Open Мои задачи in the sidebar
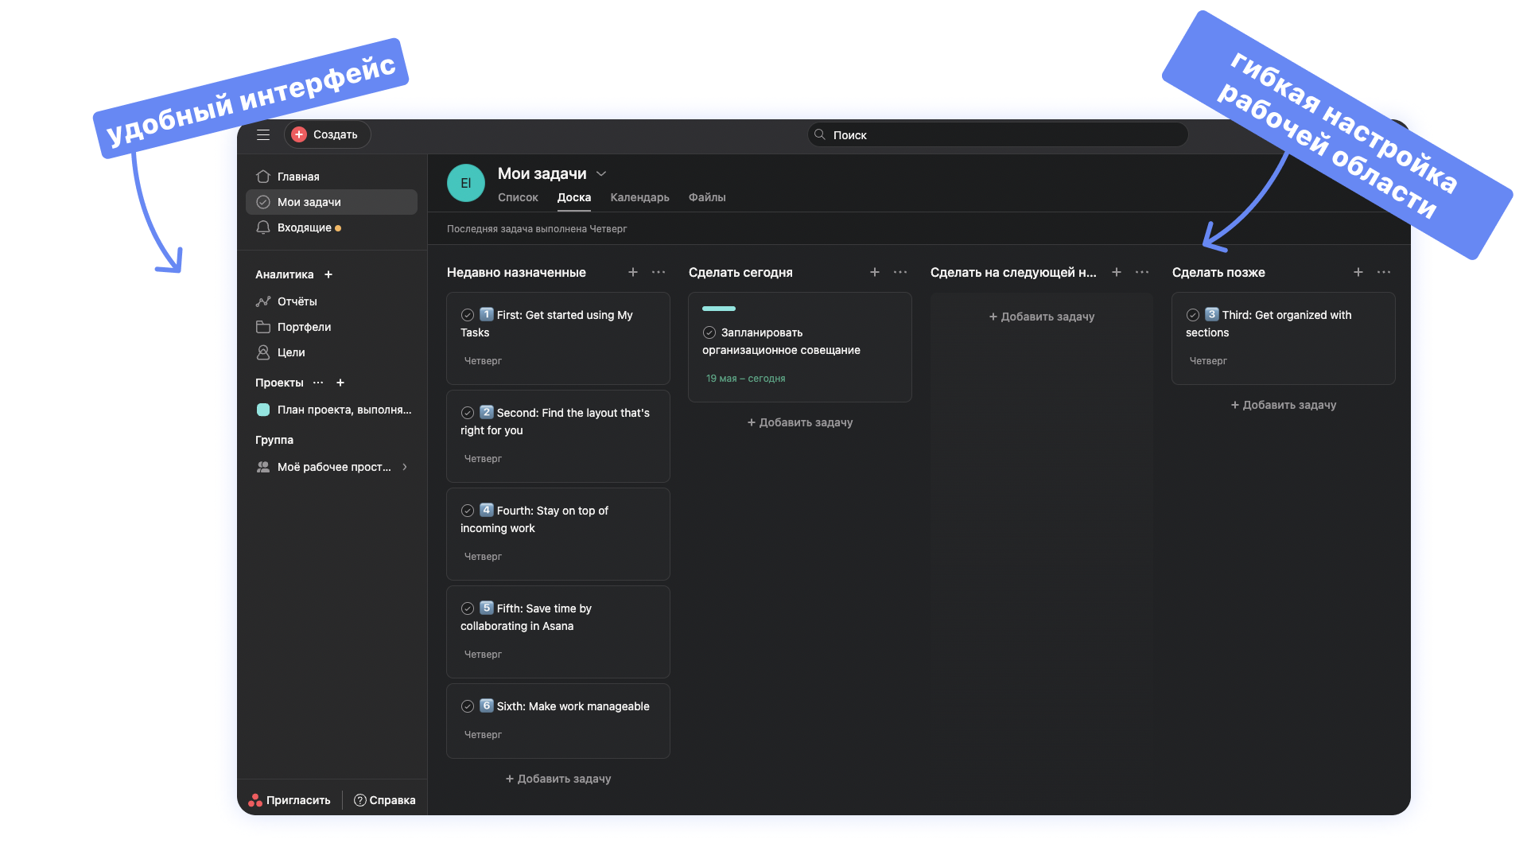This screenshot has width=1527, height=859. click(332, 202)
